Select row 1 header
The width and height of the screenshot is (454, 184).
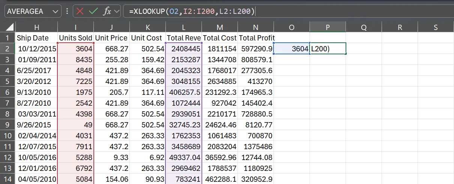point(8,38)
